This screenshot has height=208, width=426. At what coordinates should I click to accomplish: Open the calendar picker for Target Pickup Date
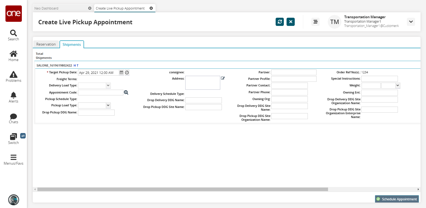point(122,73)
